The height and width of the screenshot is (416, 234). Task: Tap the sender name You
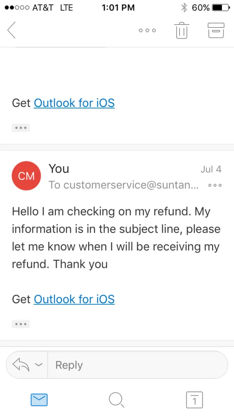[59, 169]
